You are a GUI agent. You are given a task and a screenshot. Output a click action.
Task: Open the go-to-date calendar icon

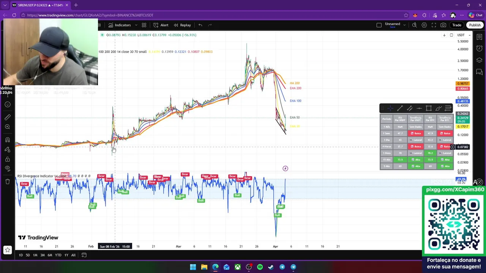[x=84, y=255]
